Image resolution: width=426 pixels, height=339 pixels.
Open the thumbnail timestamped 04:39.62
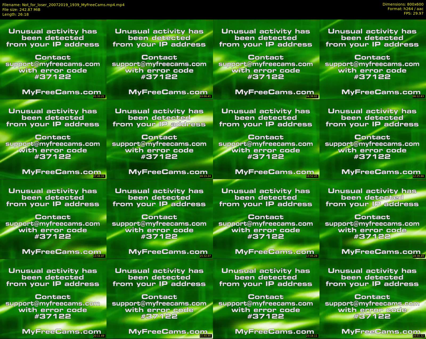tap(266, 59)
